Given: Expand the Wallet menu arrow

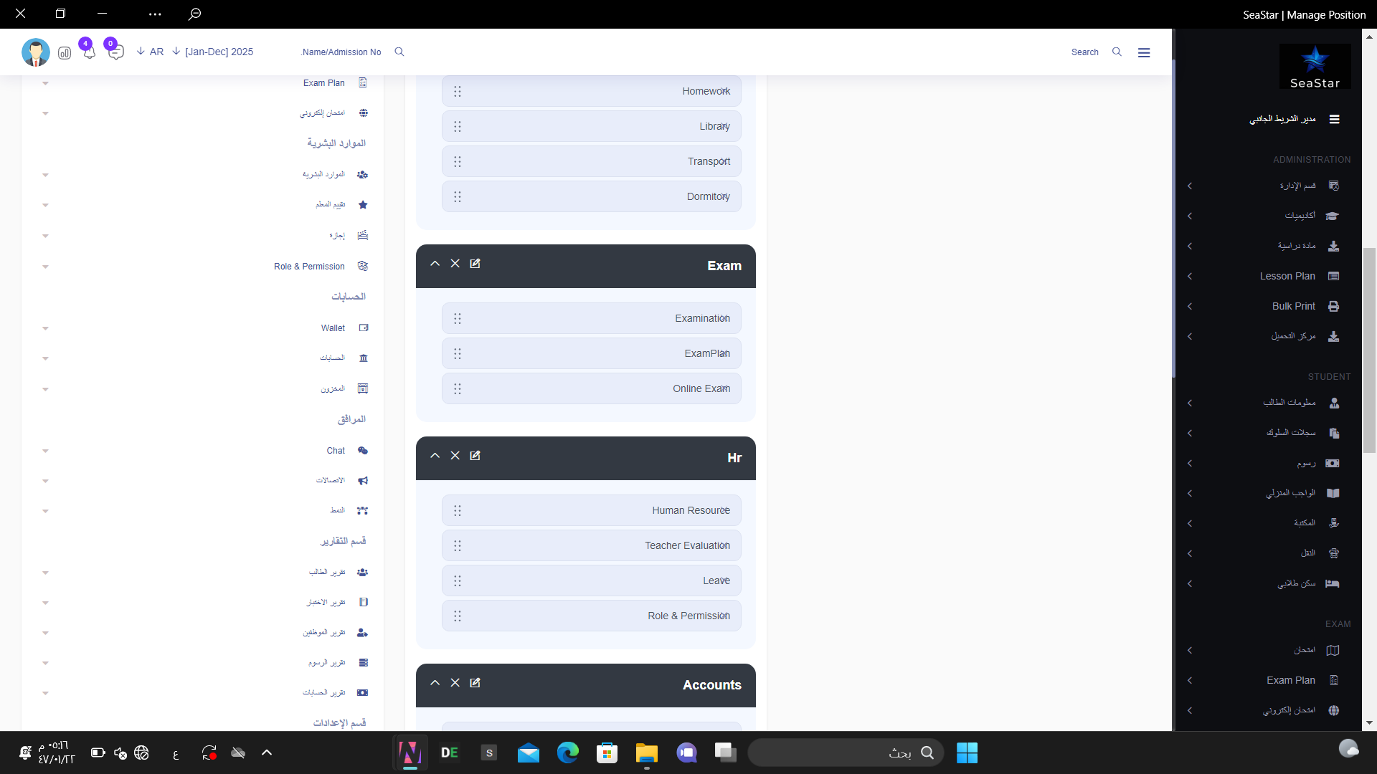Looking at the screenshot, I should [x=45, y=328].
